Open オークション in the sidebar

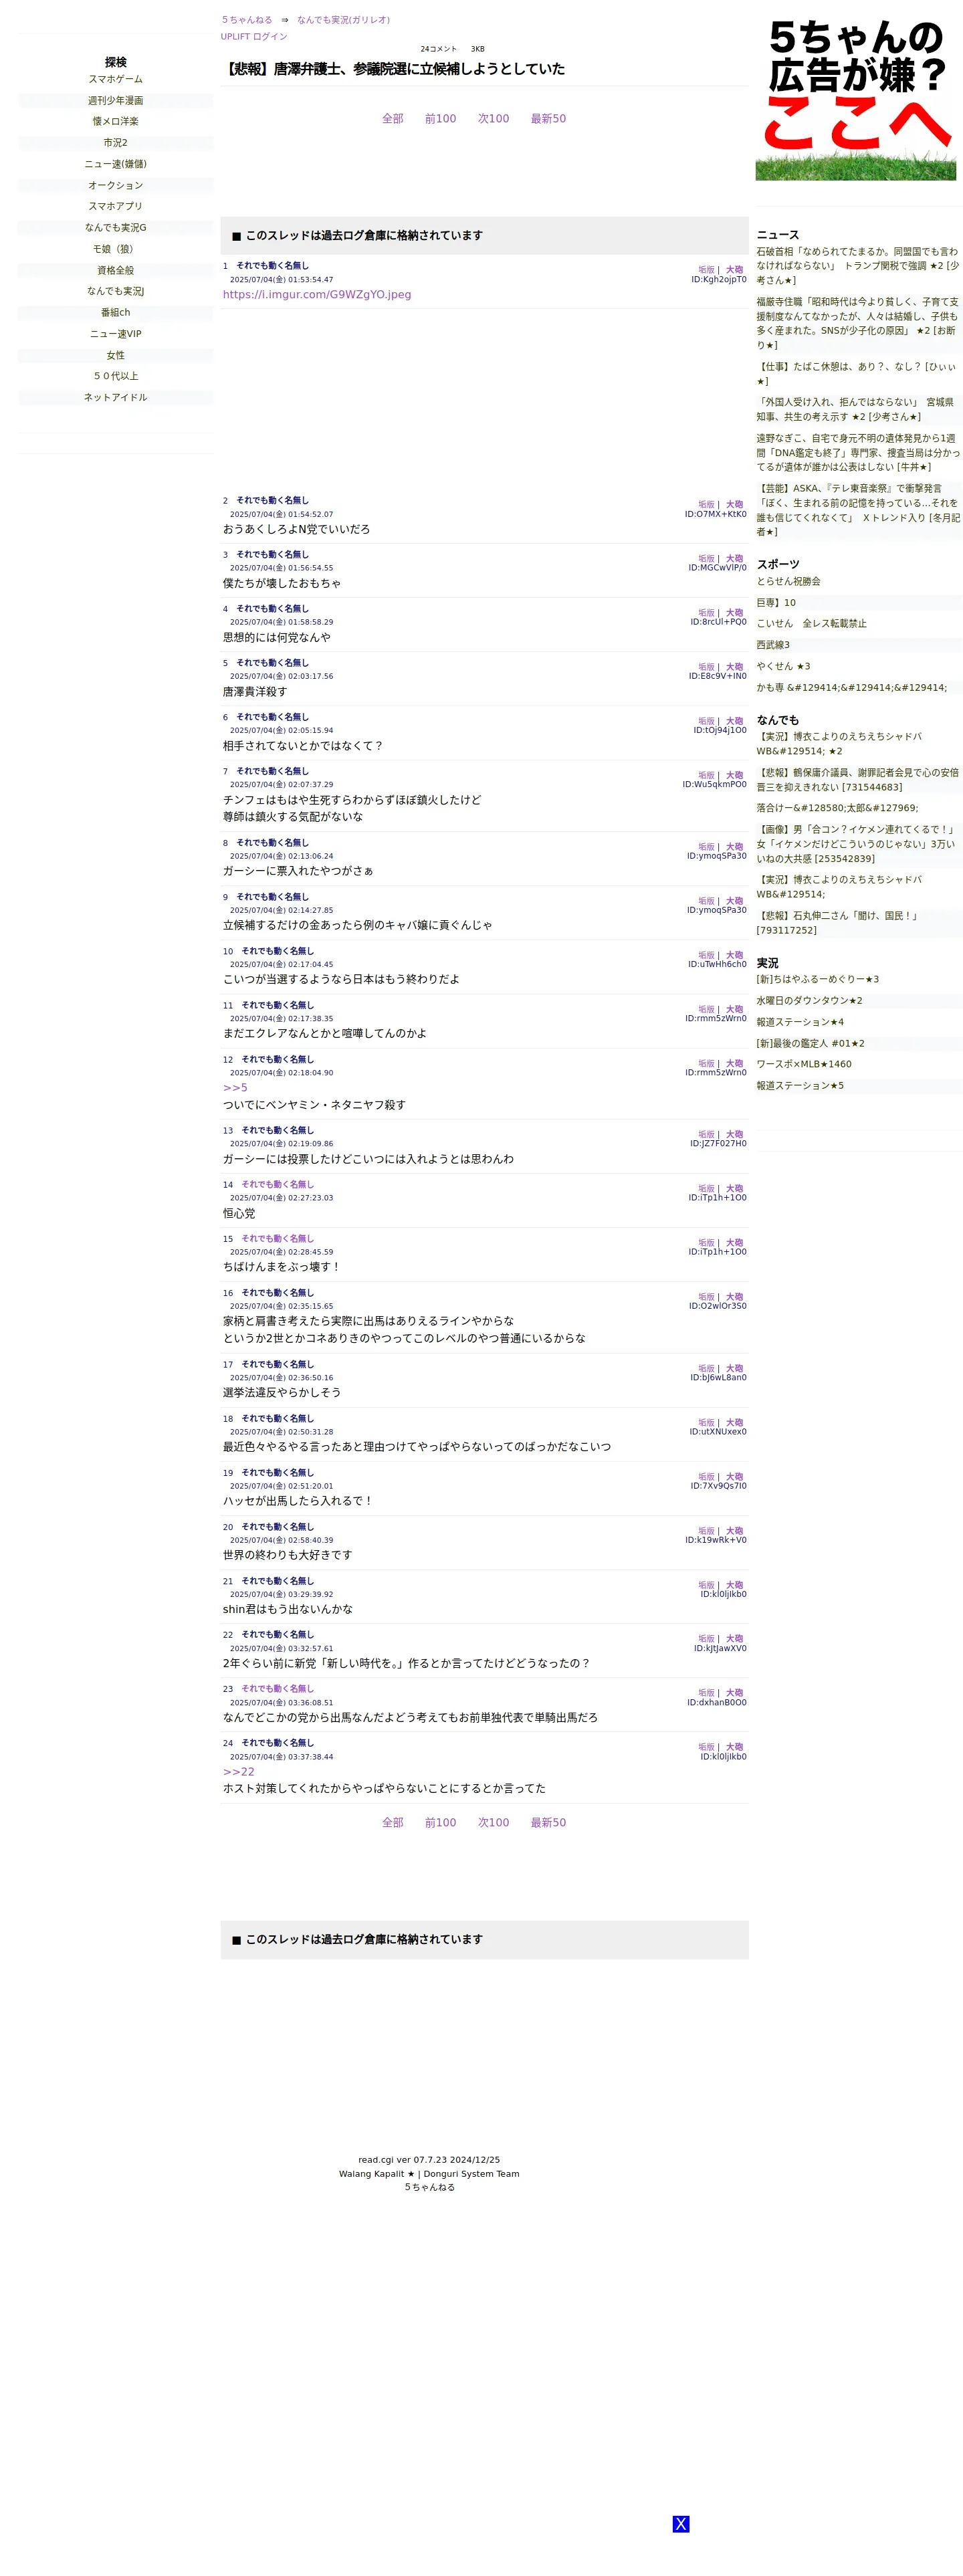coord(116,186)
